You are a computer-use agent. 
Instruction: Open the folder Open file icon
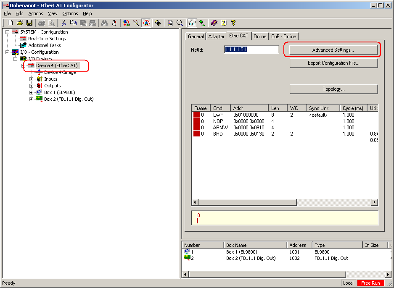point(20,23)
